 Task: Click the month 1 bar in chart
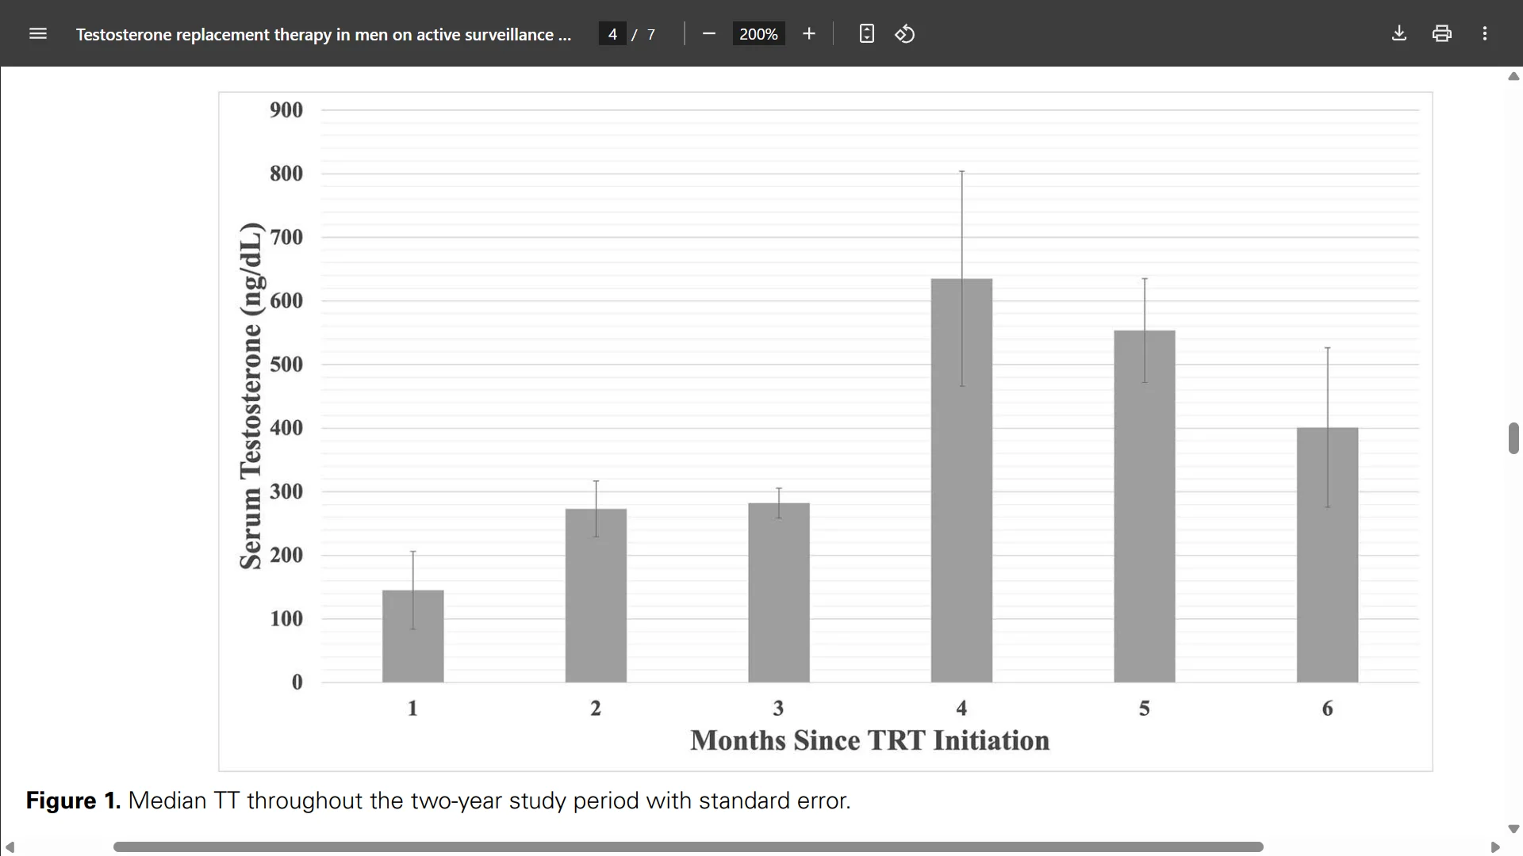tap(413, 636)
